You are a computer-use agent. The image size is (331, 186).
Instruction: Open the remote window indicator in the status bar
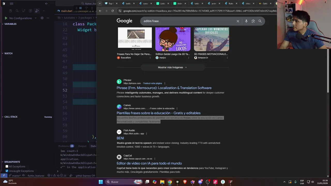(x=4, y=175)
